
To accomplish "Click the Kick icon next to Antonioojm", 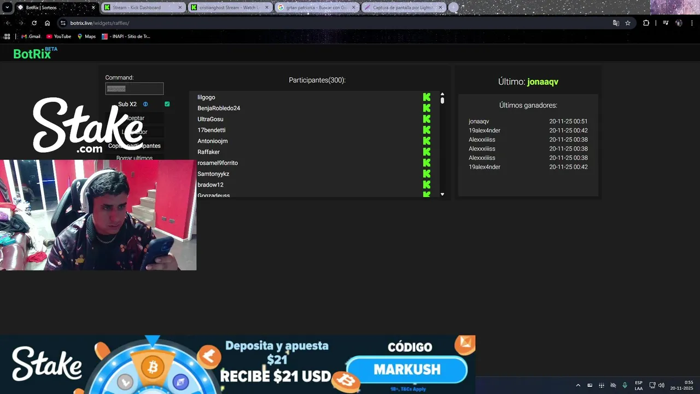I will 427,141.
